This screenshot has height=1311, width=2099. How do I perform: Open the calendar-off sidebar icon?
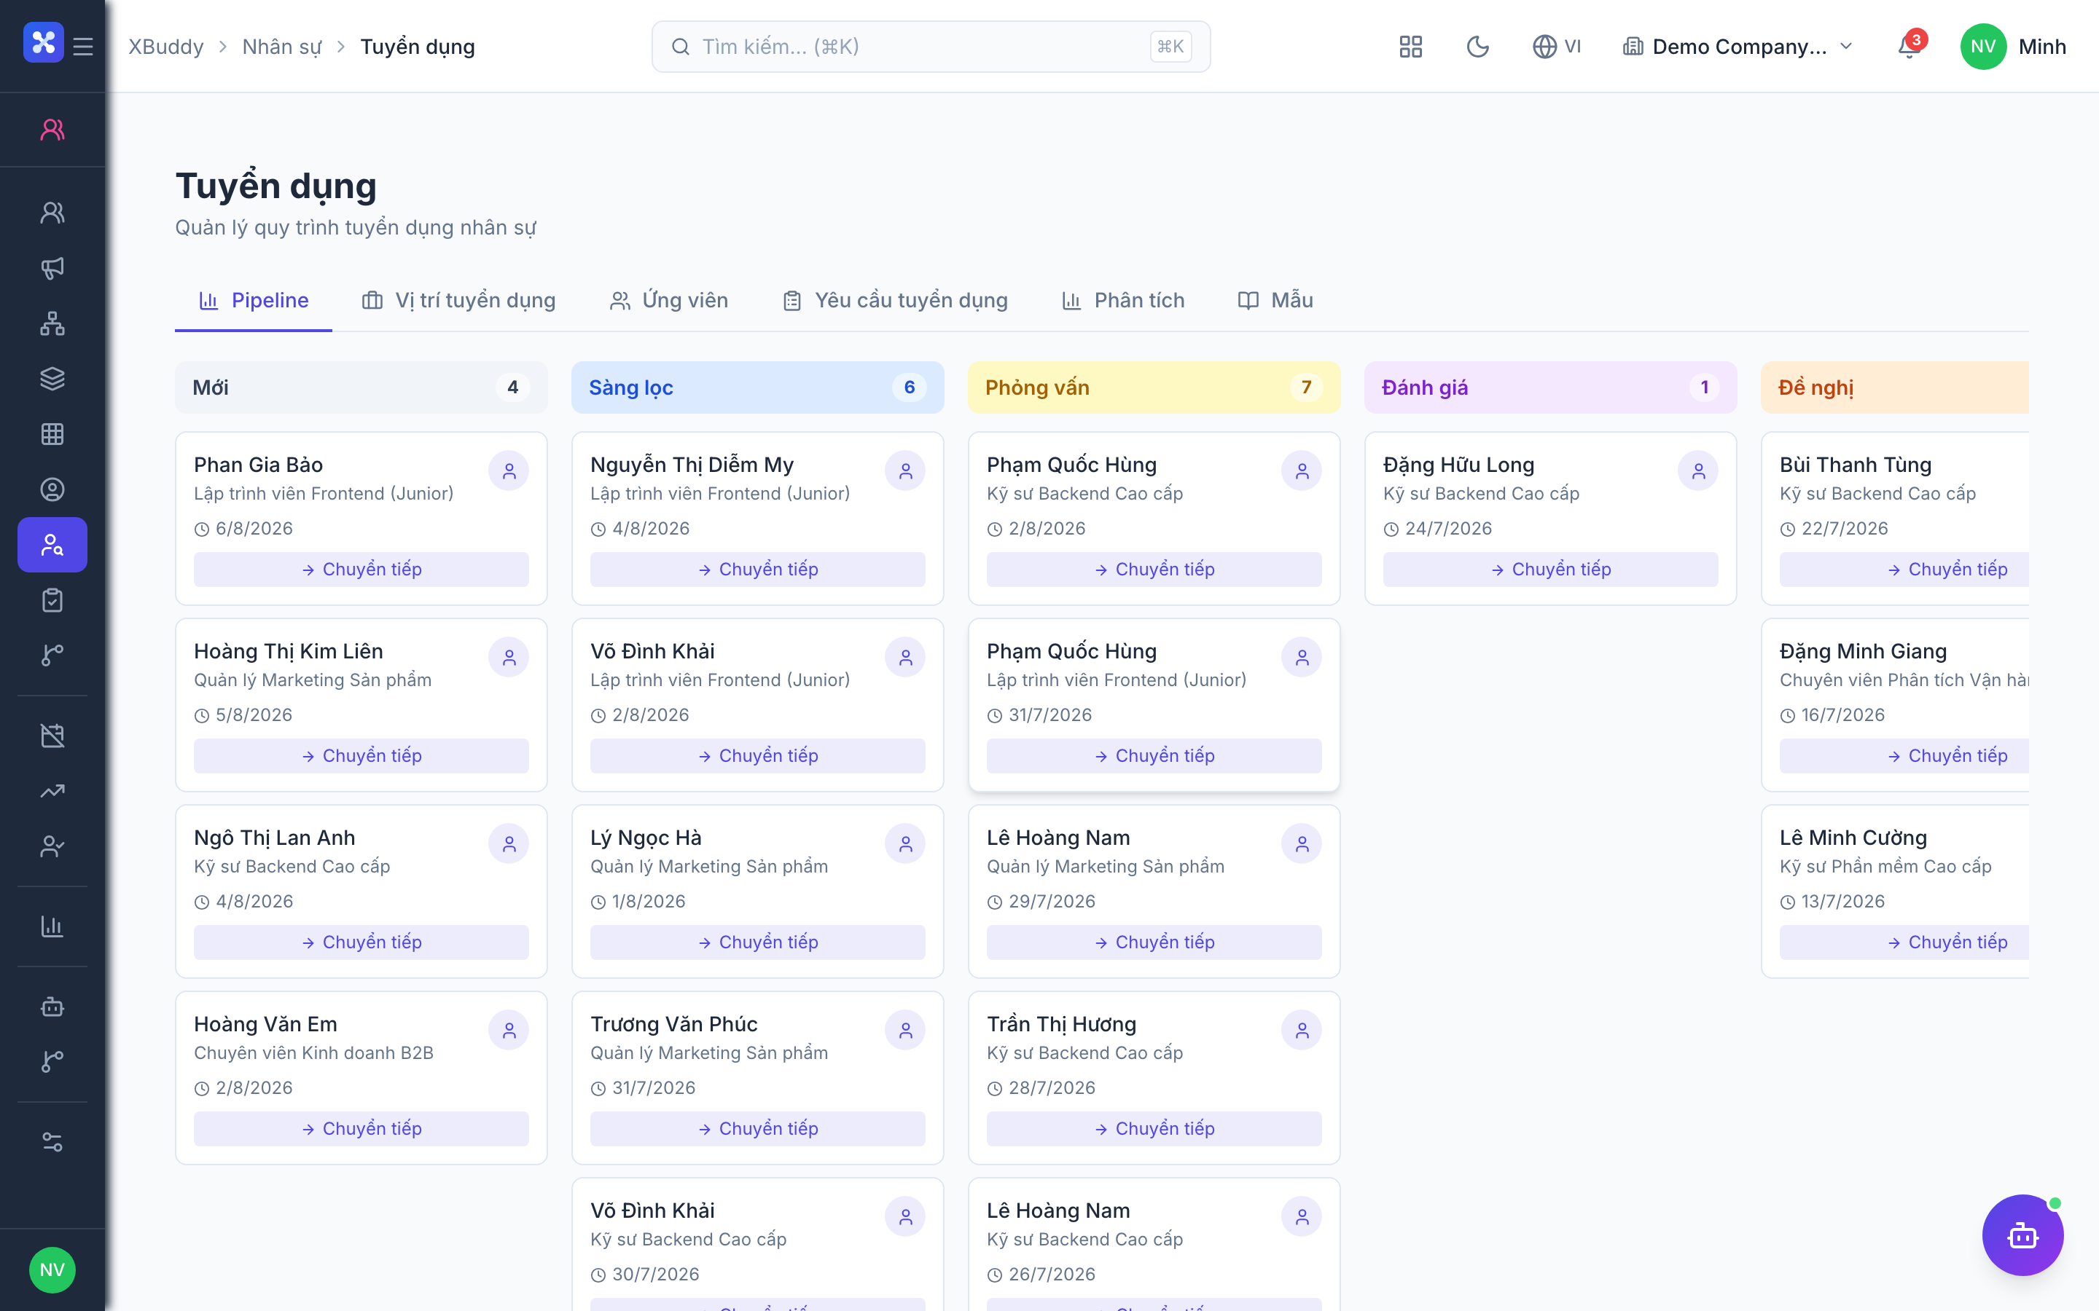click(x=53, y=736)
